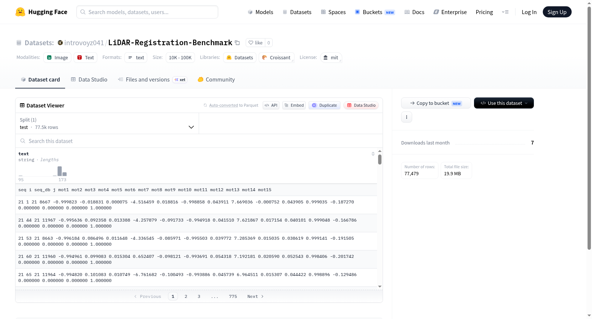The width and height of the screenshot is (592, 319).
Task: Click the Auto-converted to Parquet link
Action: pyautogui.click(x=234, y=105)
